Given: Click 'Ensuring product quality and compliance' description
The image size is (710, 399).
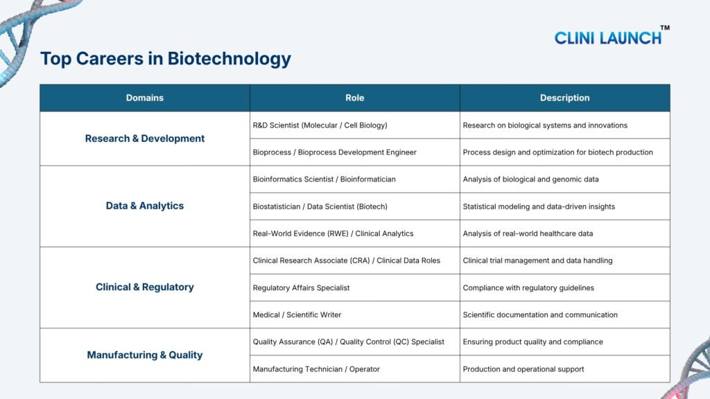Looking at the screenshot, I should [x=532, y=342].
